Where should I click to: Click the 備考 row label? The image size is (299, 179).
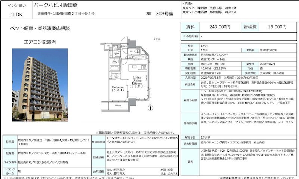coord(190,162)
